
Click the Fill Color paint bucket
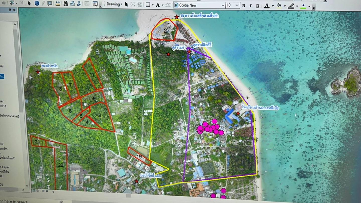(x=279, y=6)
